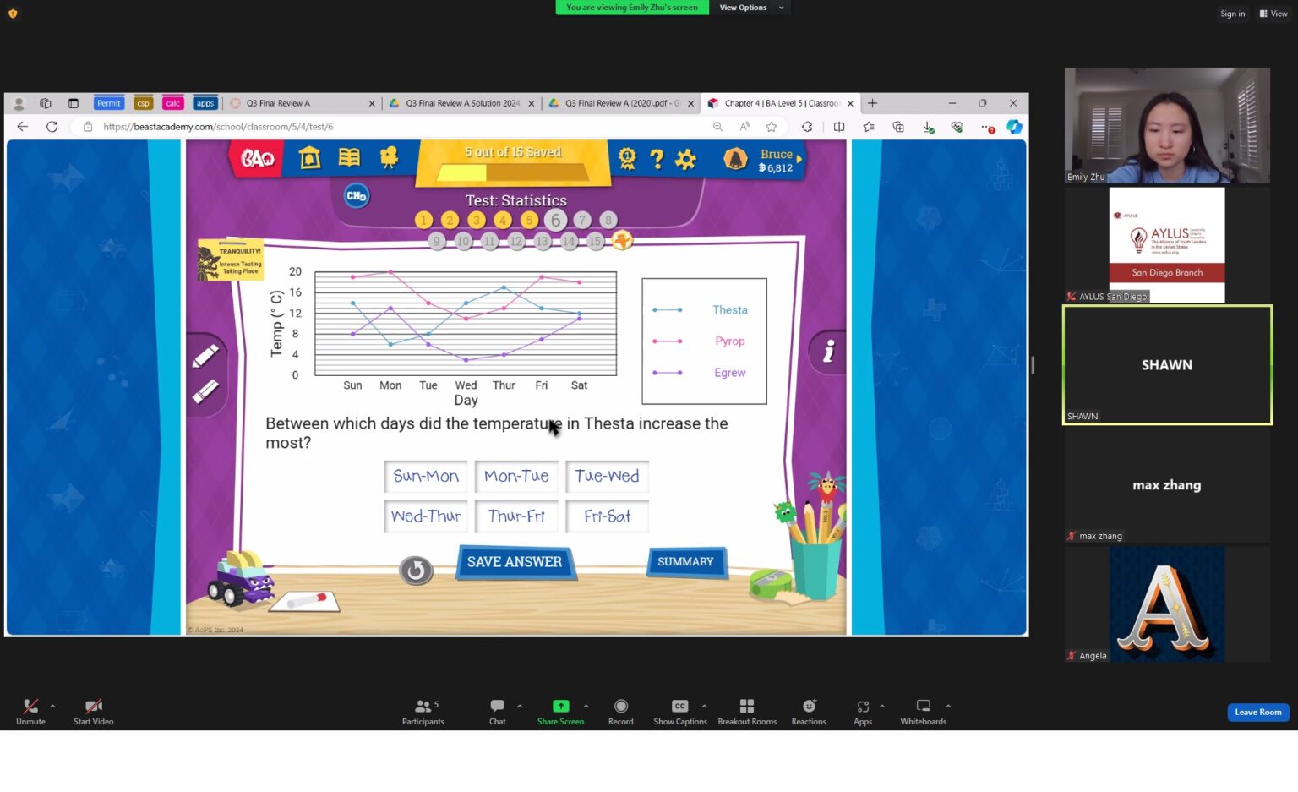Click the Zoom Unmute microphone icon
The height and width of the screenshot is (792, 1298).
coord(30,706)
